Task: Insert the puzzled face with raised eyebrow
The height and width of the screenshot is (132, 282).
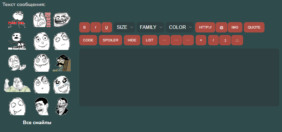Action: pyautogui.click(x=42, y=85)
